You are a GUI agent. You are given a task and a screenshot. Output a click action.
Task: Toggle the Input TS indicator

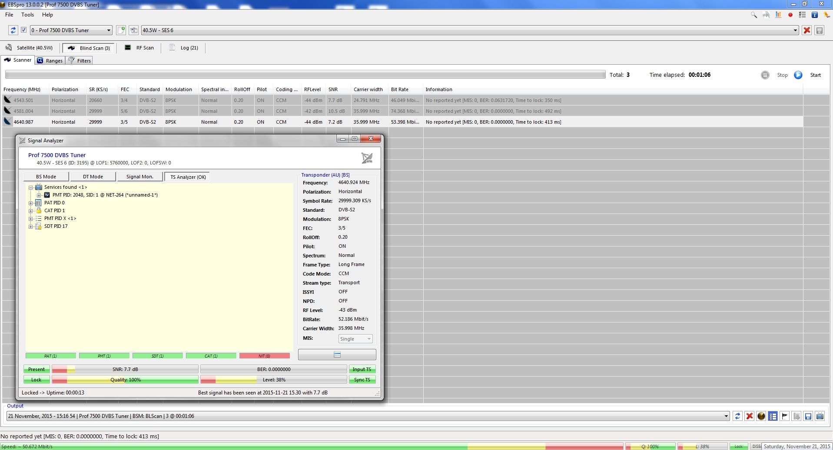[x=362, y=369]
